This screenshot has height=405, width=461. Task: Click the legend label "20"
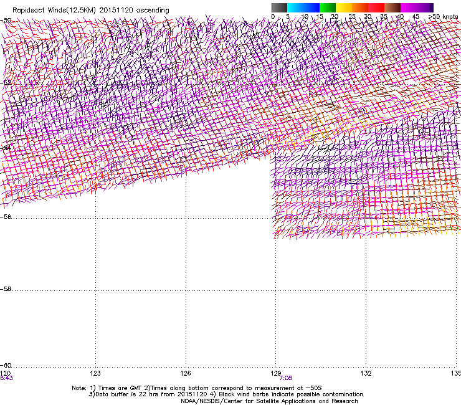(335, 17)
